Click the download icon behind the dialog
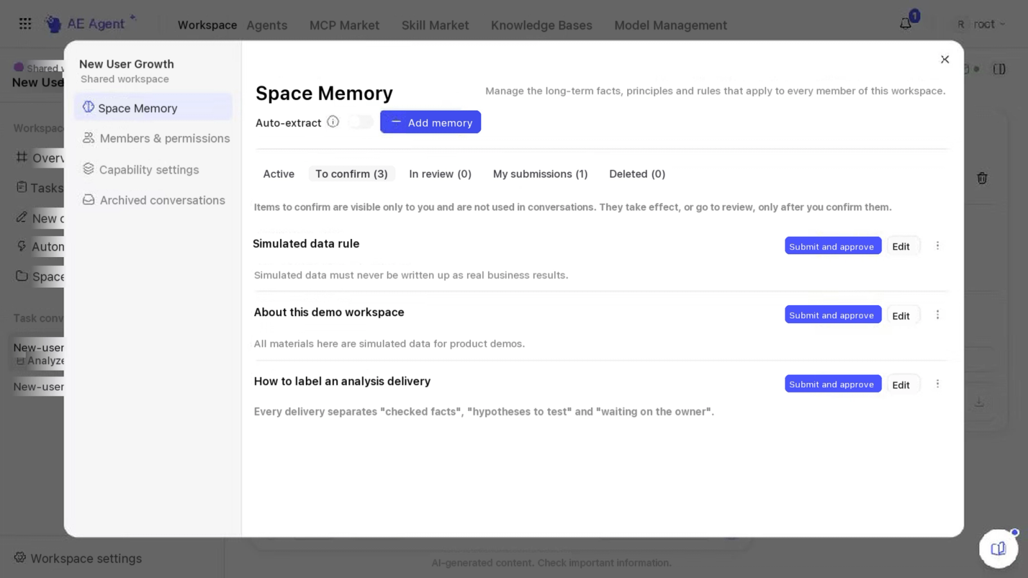 (979, 402)
